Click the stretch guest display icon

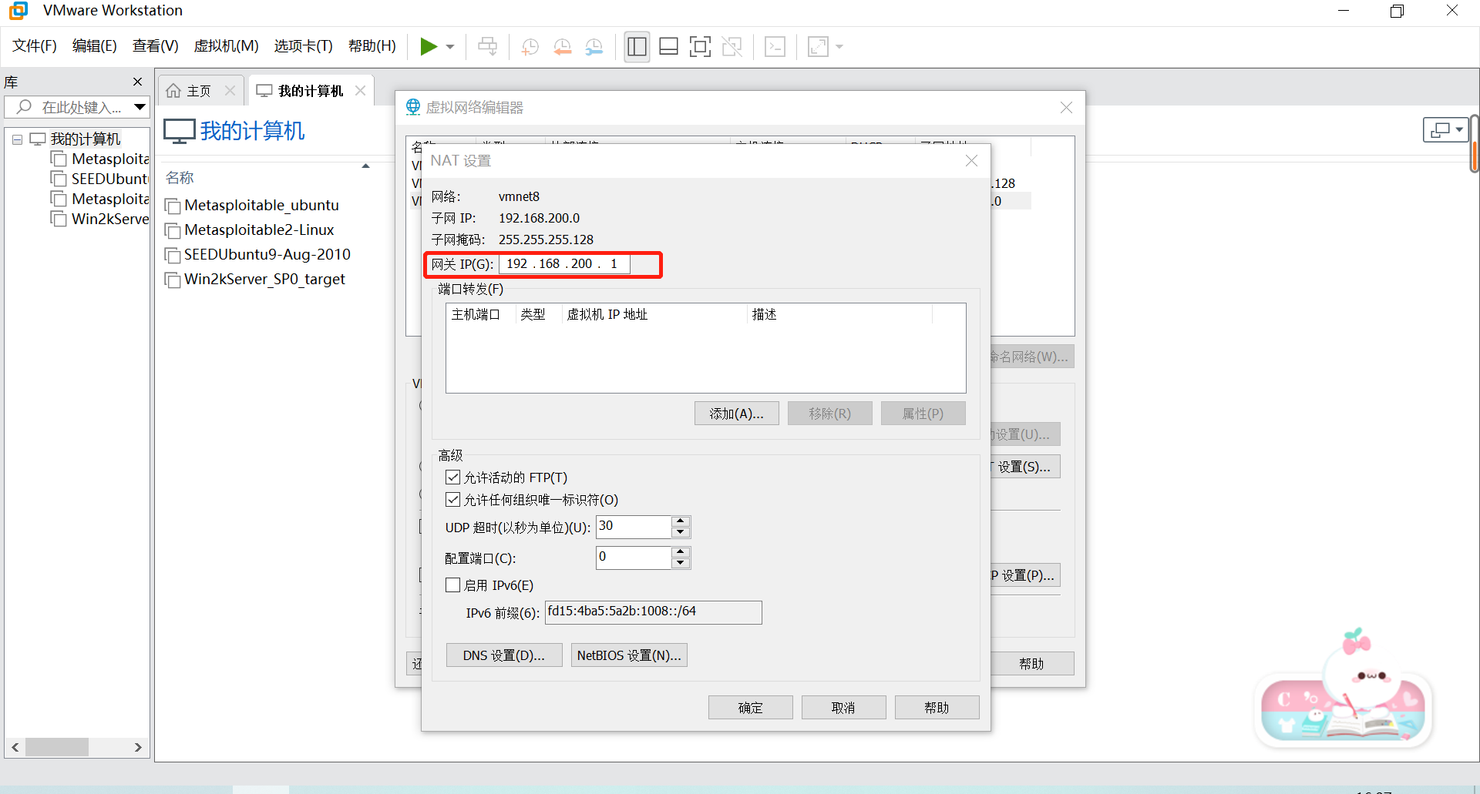[818, 47]
